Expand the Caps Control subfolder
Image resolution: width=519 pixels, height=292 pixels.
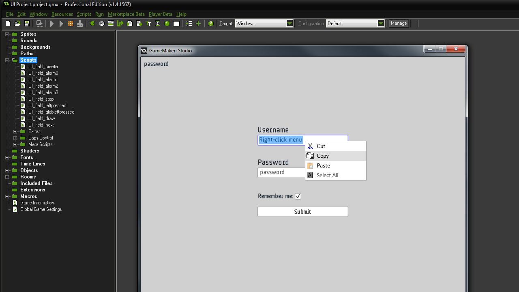coord(15,138)
